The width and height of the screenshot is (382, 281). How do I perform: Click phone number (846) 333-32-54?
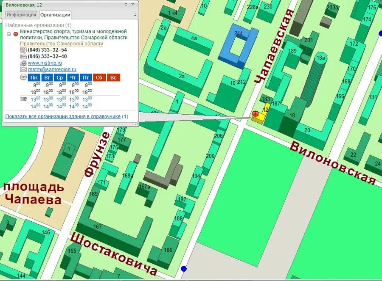[x=47, y=50]
